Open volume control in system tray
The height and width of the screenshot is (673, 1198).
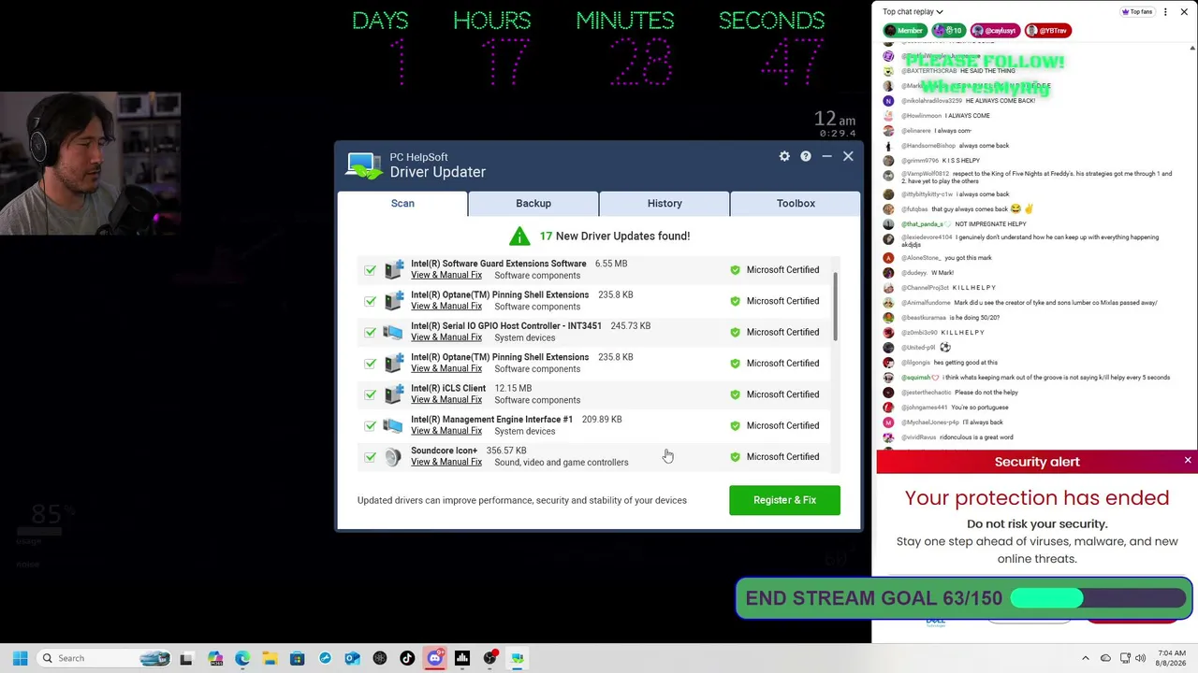coord(1140,658)
